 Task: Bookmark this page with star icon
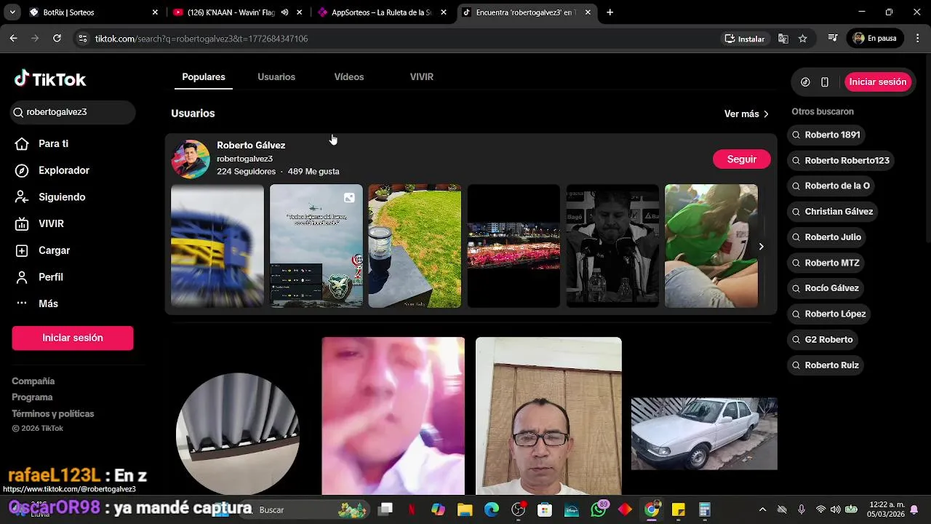803,39
